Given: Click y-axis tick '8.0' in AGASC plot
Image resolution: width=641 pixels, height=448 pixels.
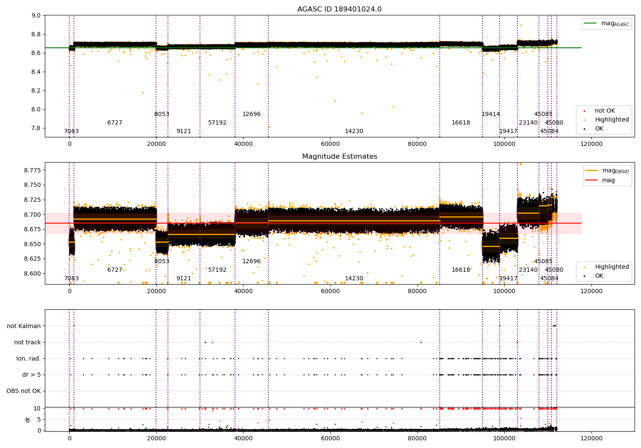Looking at the screenshot, I should [36, 109].
